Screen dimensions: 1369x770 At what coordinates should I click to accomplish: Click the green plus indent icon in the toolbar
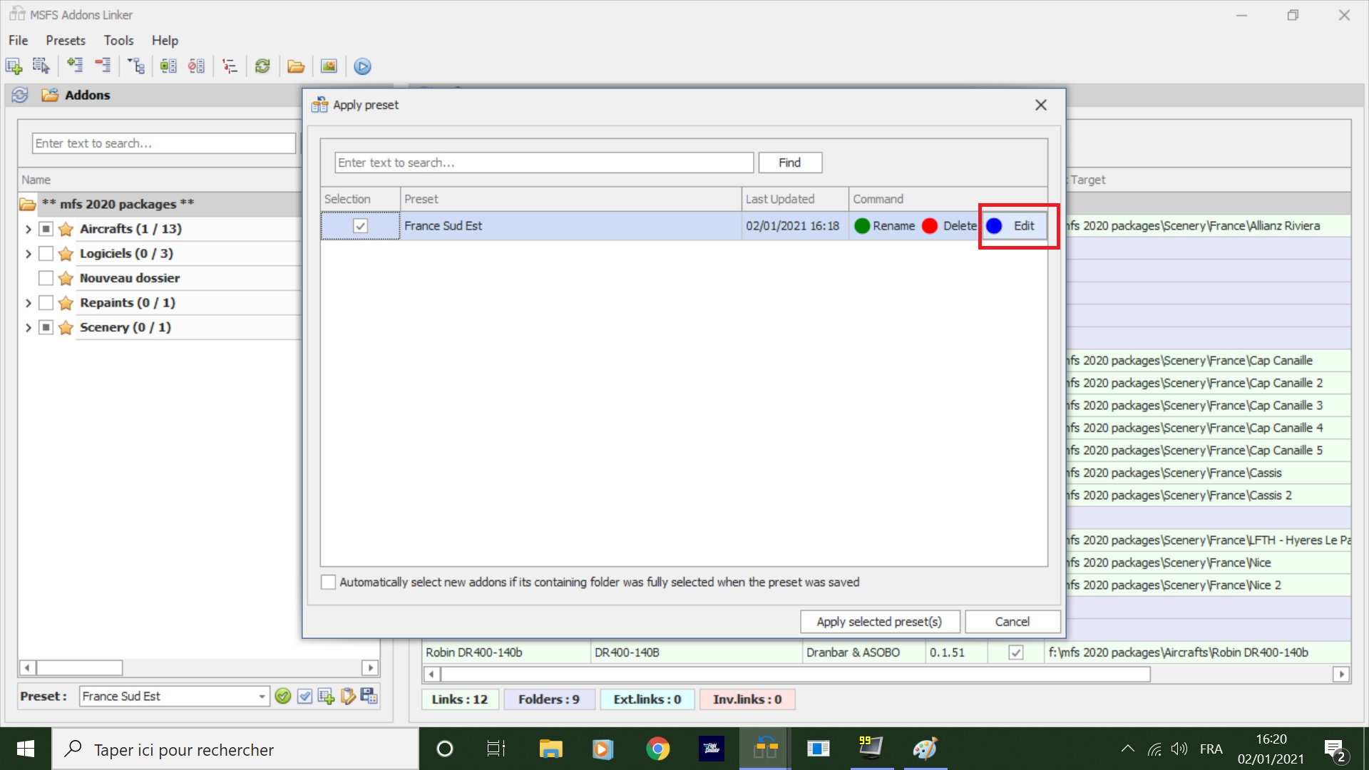tap(74, 66)
